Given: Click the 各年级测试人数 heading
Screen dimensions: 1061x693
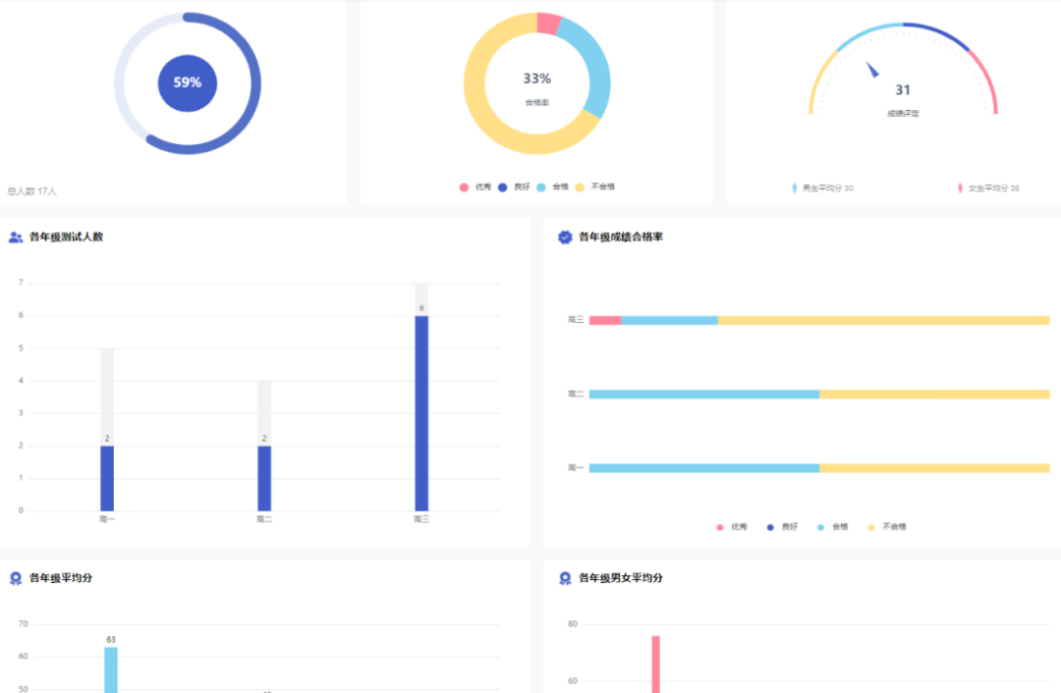Looking at the screenshot, I should point(67,237).
